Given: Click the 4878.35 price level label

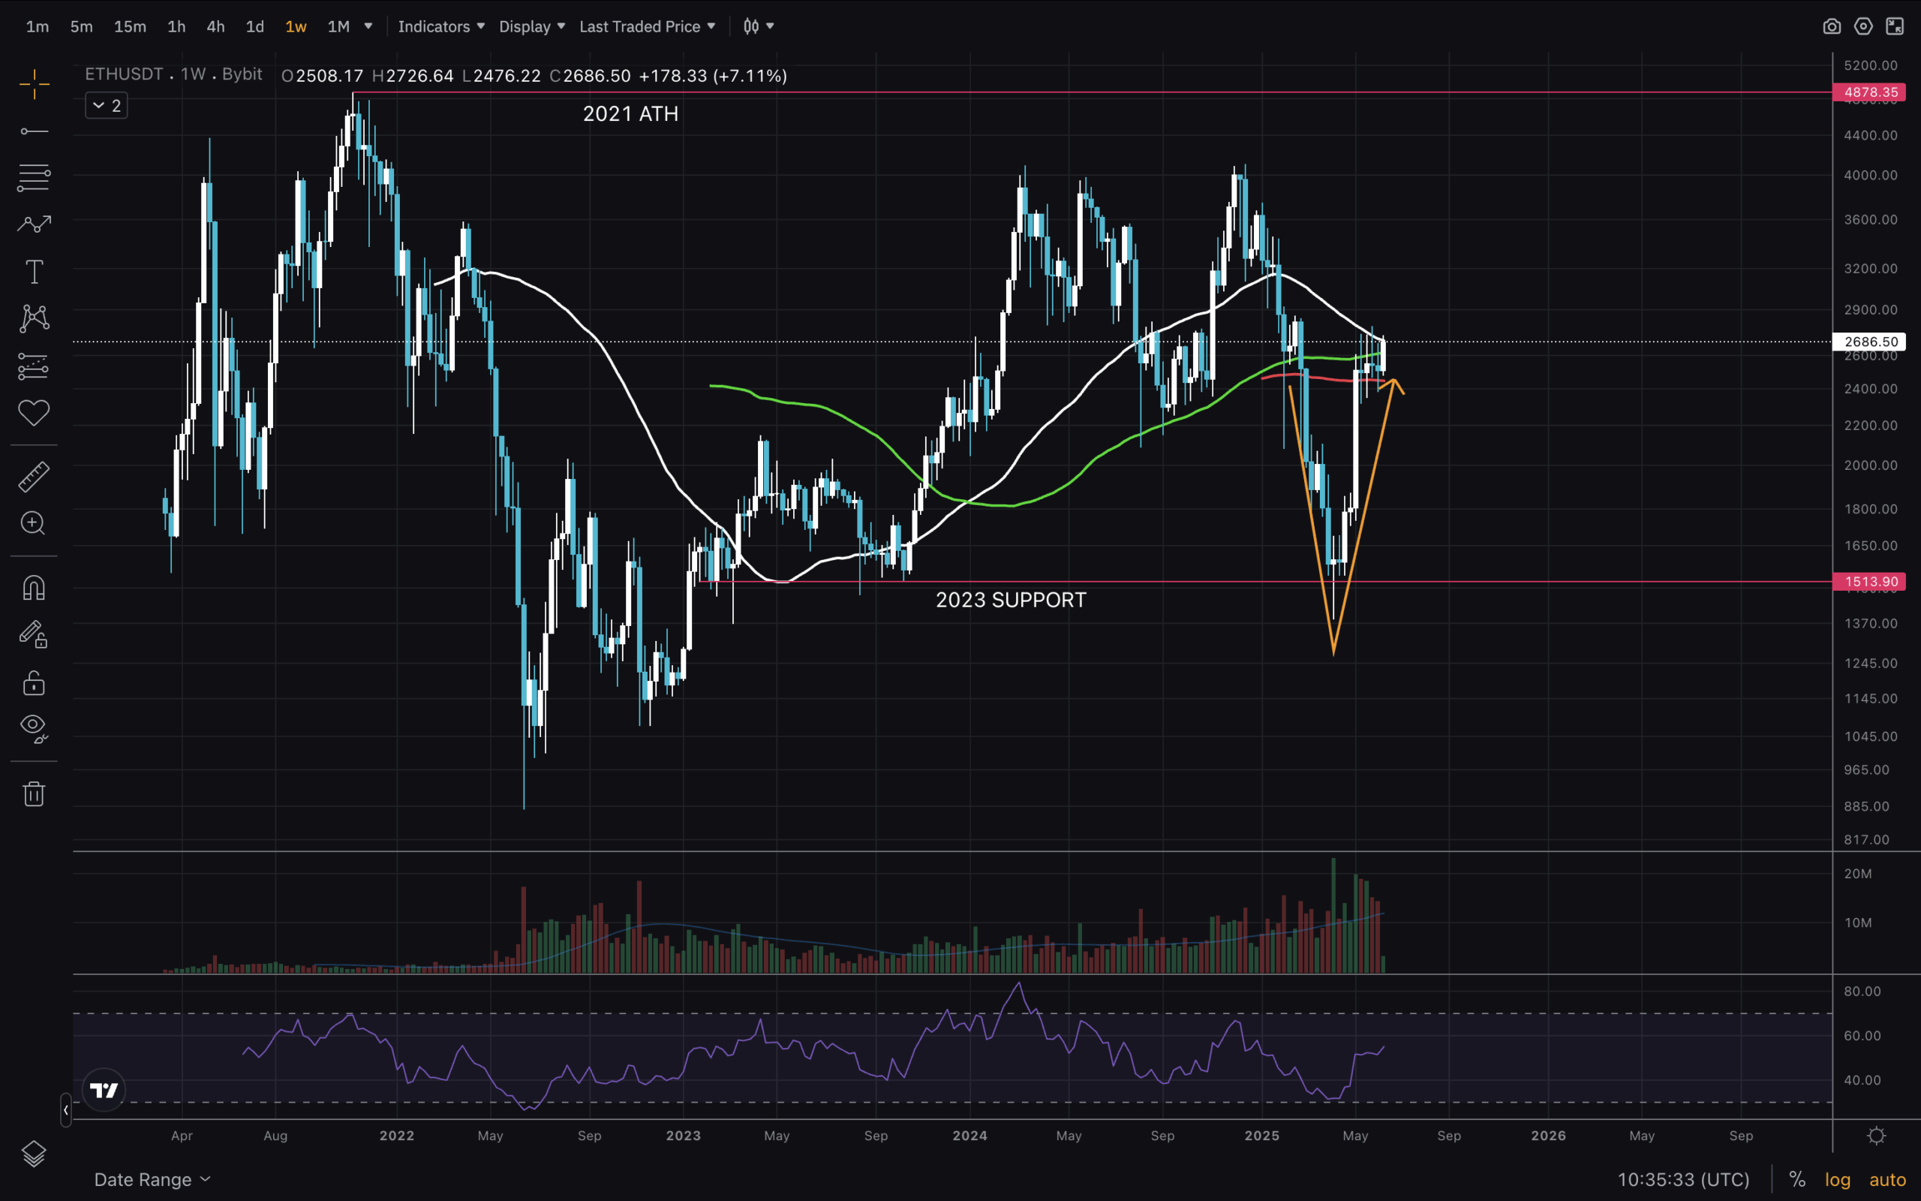Looking at the screenshot, I should pos(1869,92).
